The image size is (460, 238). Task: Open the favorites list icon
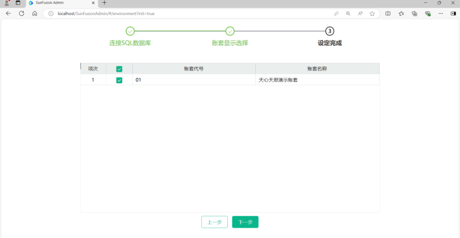pos(401,13)
